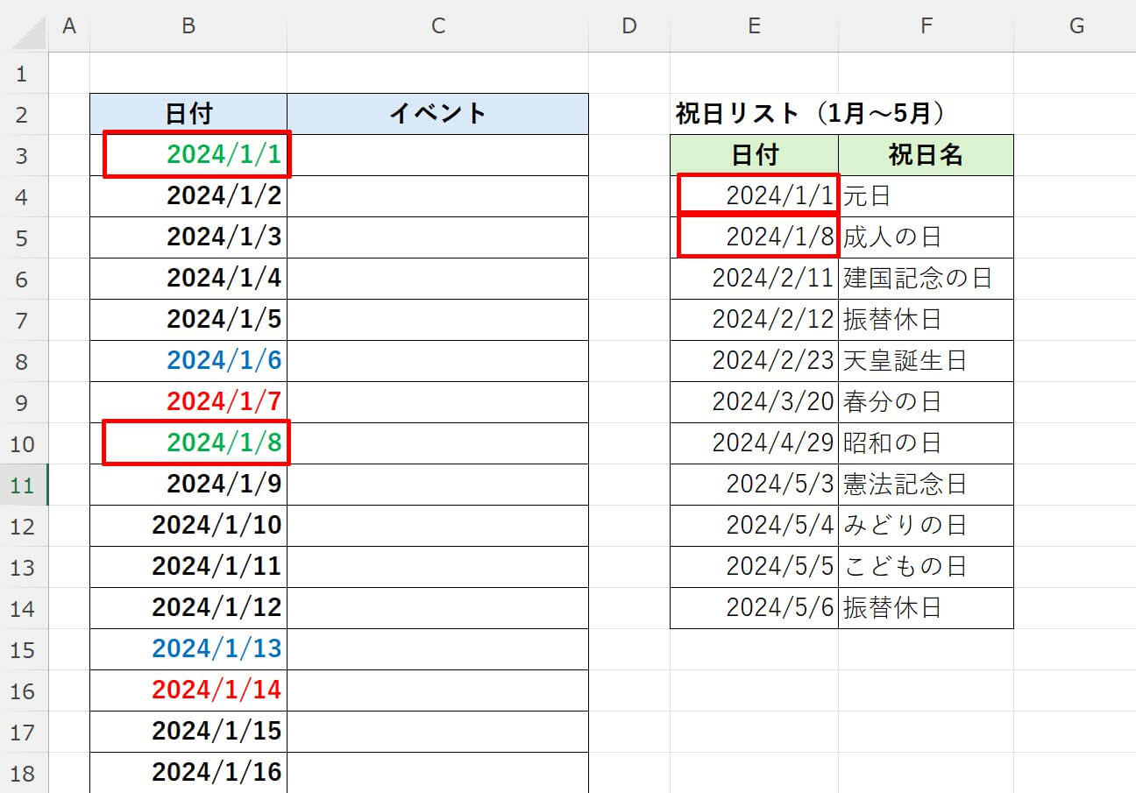Select the 2024/5/3 holiday date

tap(754, 485)
